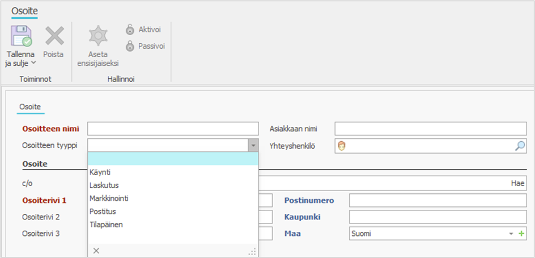The width and height of the screenshot is (535, 258).
Task: Toggle the Osoitteen tyyppi dropdown arrow
Action: (x=253, y=146)
